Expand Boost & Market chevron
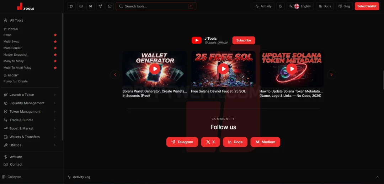 point(55,128)
